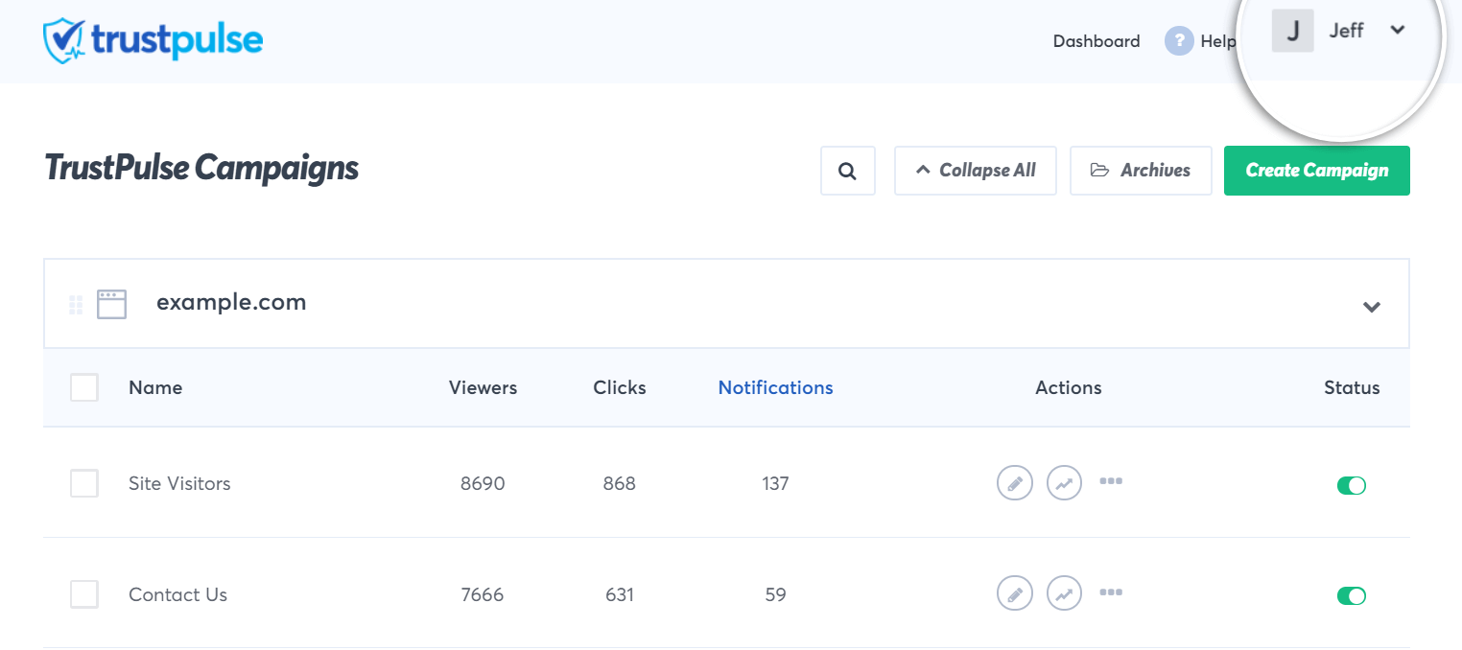
Task: Click the 137 notifications value
Action: [775, 483]
